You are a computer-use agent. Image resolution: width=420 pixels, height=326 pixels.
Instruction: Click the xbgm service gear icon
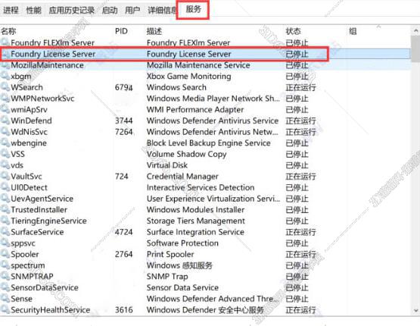pyautogui.click(x=5, y=76)
